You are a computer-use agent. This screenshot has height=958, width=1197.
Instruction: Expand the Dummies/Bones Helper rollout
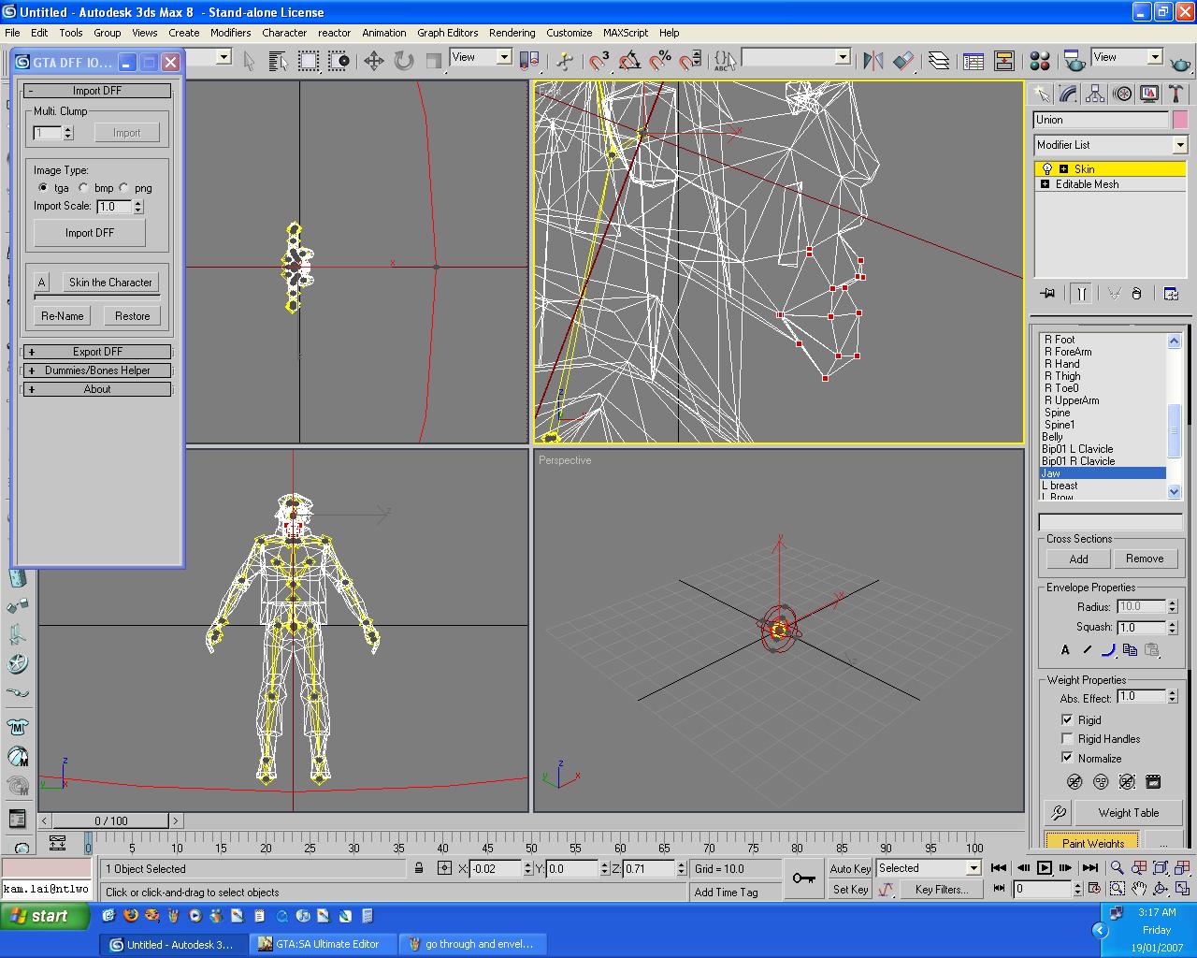(x=97, y=370)
